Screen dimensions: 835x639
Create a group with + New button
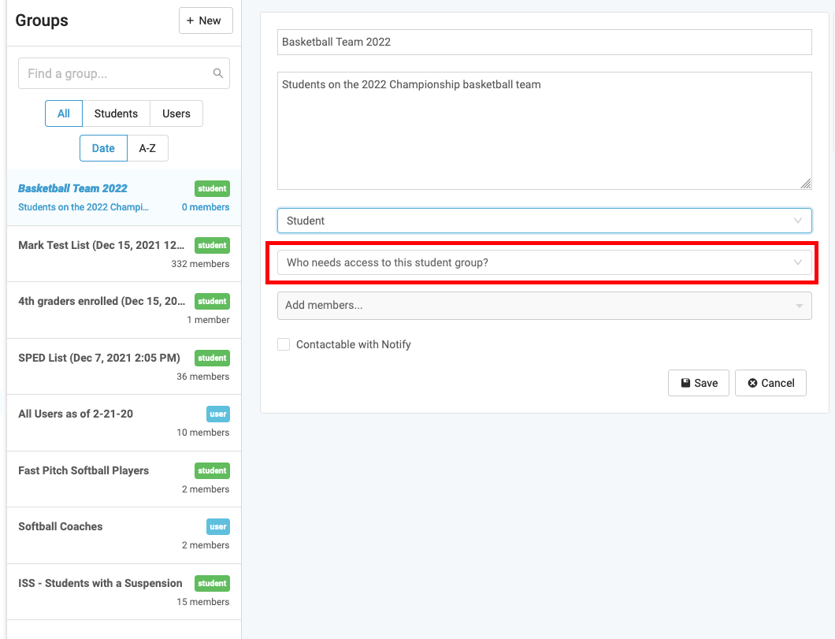coord(206,20)
